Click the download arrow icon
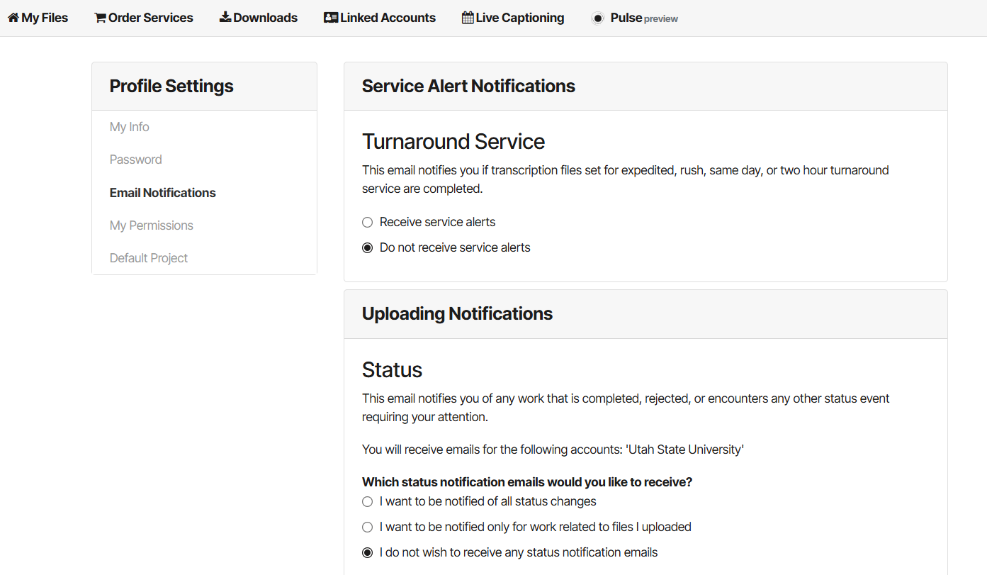 coord(225,17)
